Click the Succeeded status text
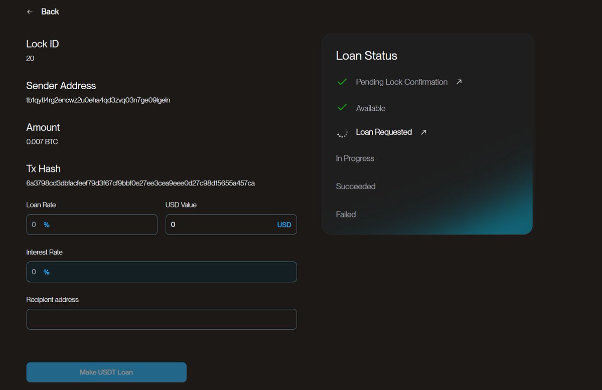Screen dimensions: 602x390 [356, 186]
